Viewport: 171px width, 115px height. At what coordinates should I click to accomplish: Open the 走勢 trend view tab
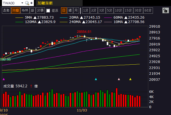[x=6, y=10]
